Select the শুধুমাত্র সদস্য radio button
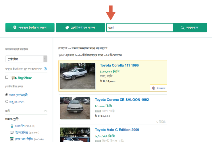This screenshot has width=212, height=142. (x=7, y=101)
